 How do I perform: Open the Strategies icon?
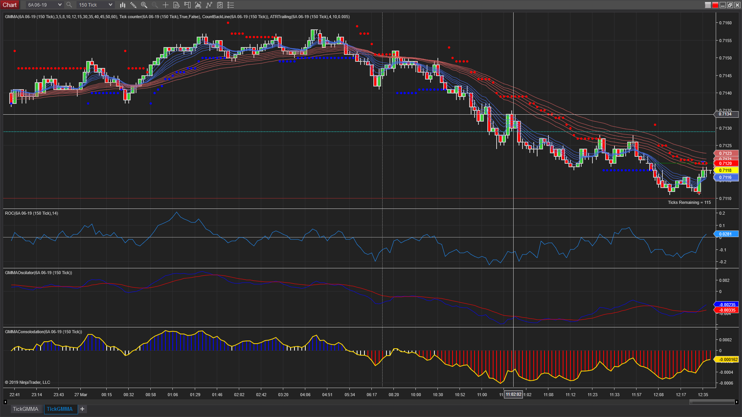point(209,5)
